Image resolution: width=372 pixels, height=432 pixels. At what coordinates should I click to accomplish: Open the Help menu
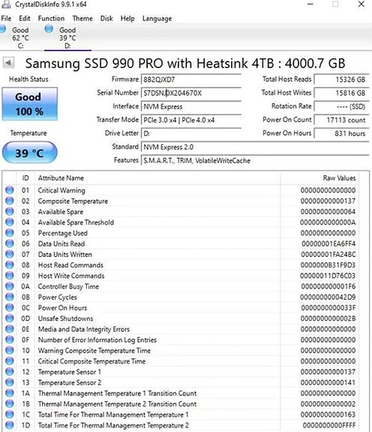point(127,19)
